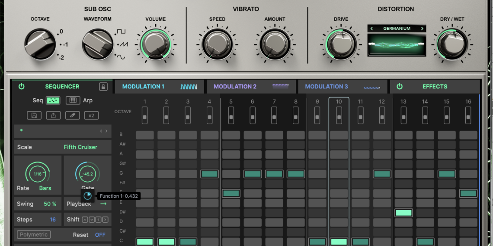Toggle the Sequencer power button
This screenshot has height=246, width=493.
click(x=21, y=86)
